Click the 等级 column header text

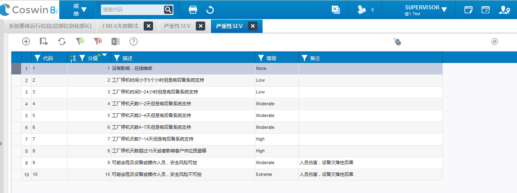(x=272, y=58)
